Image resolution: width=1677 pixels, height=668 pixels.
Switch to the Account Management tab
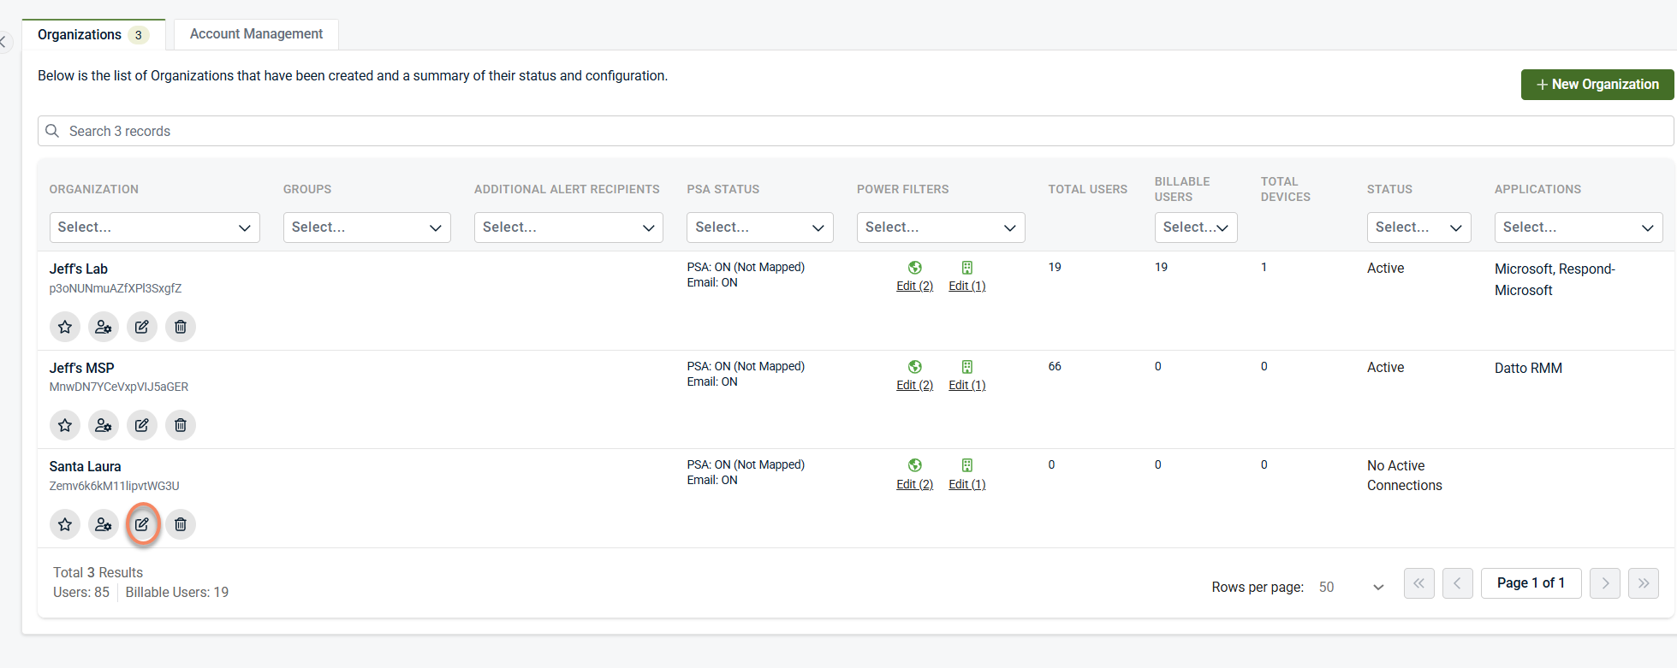[x=256, y=34]
